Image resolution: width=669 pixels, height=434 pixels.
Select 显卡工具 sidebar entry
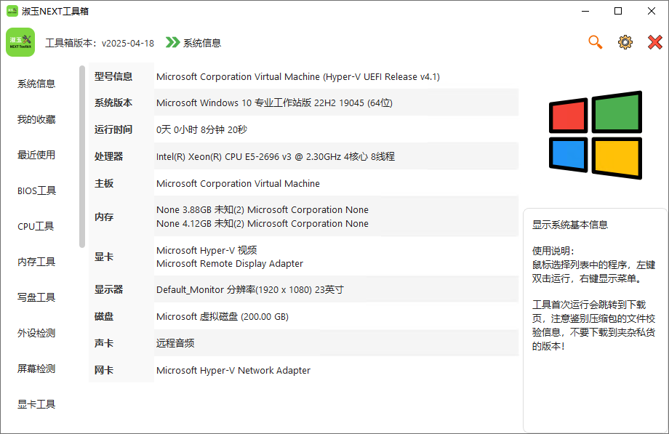pos(36,404)
